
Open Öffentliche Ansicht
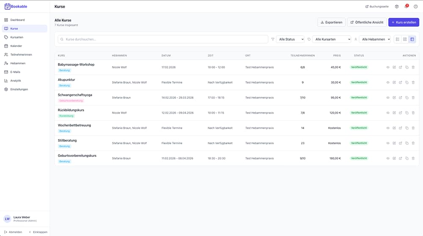(x=367, y=22)
